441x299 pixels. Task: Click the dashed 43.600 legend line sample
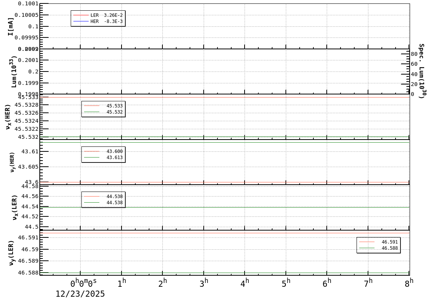92,151
